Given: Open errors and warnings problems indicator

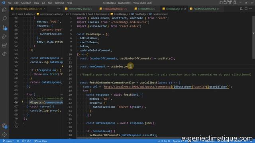Looking at the screenshot, I should pyautogui.click(x=27, y=141).
